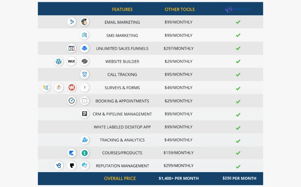Viewport: 301px width, 187px height.
Task: Select the EMAIL MARKETING feature label
Action: point(122,22)
